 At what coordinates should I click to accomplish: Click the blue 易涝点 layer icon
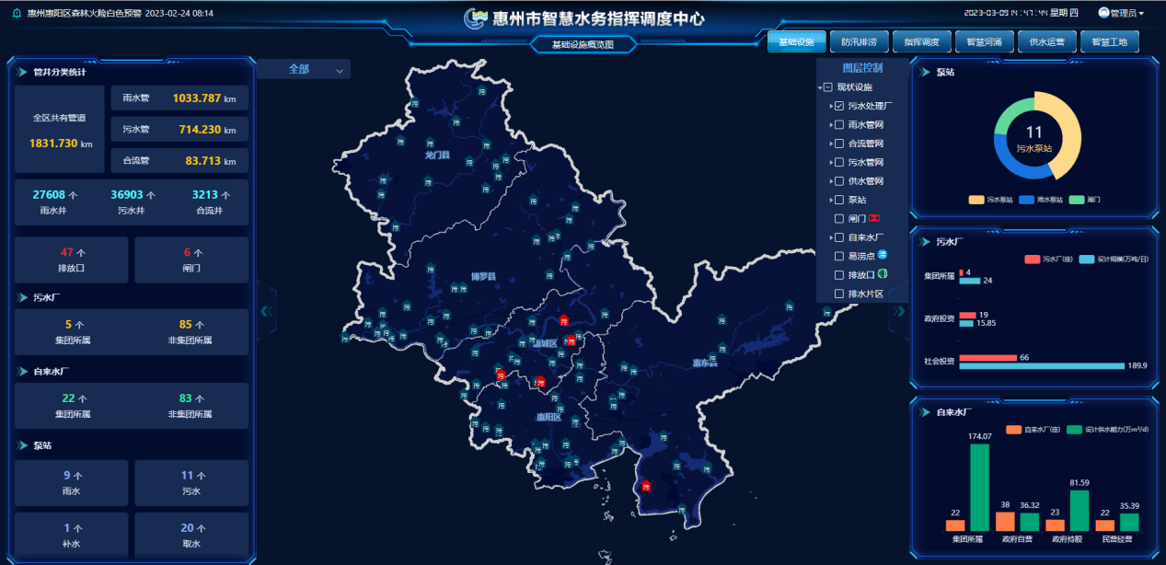tap(882, 256)
